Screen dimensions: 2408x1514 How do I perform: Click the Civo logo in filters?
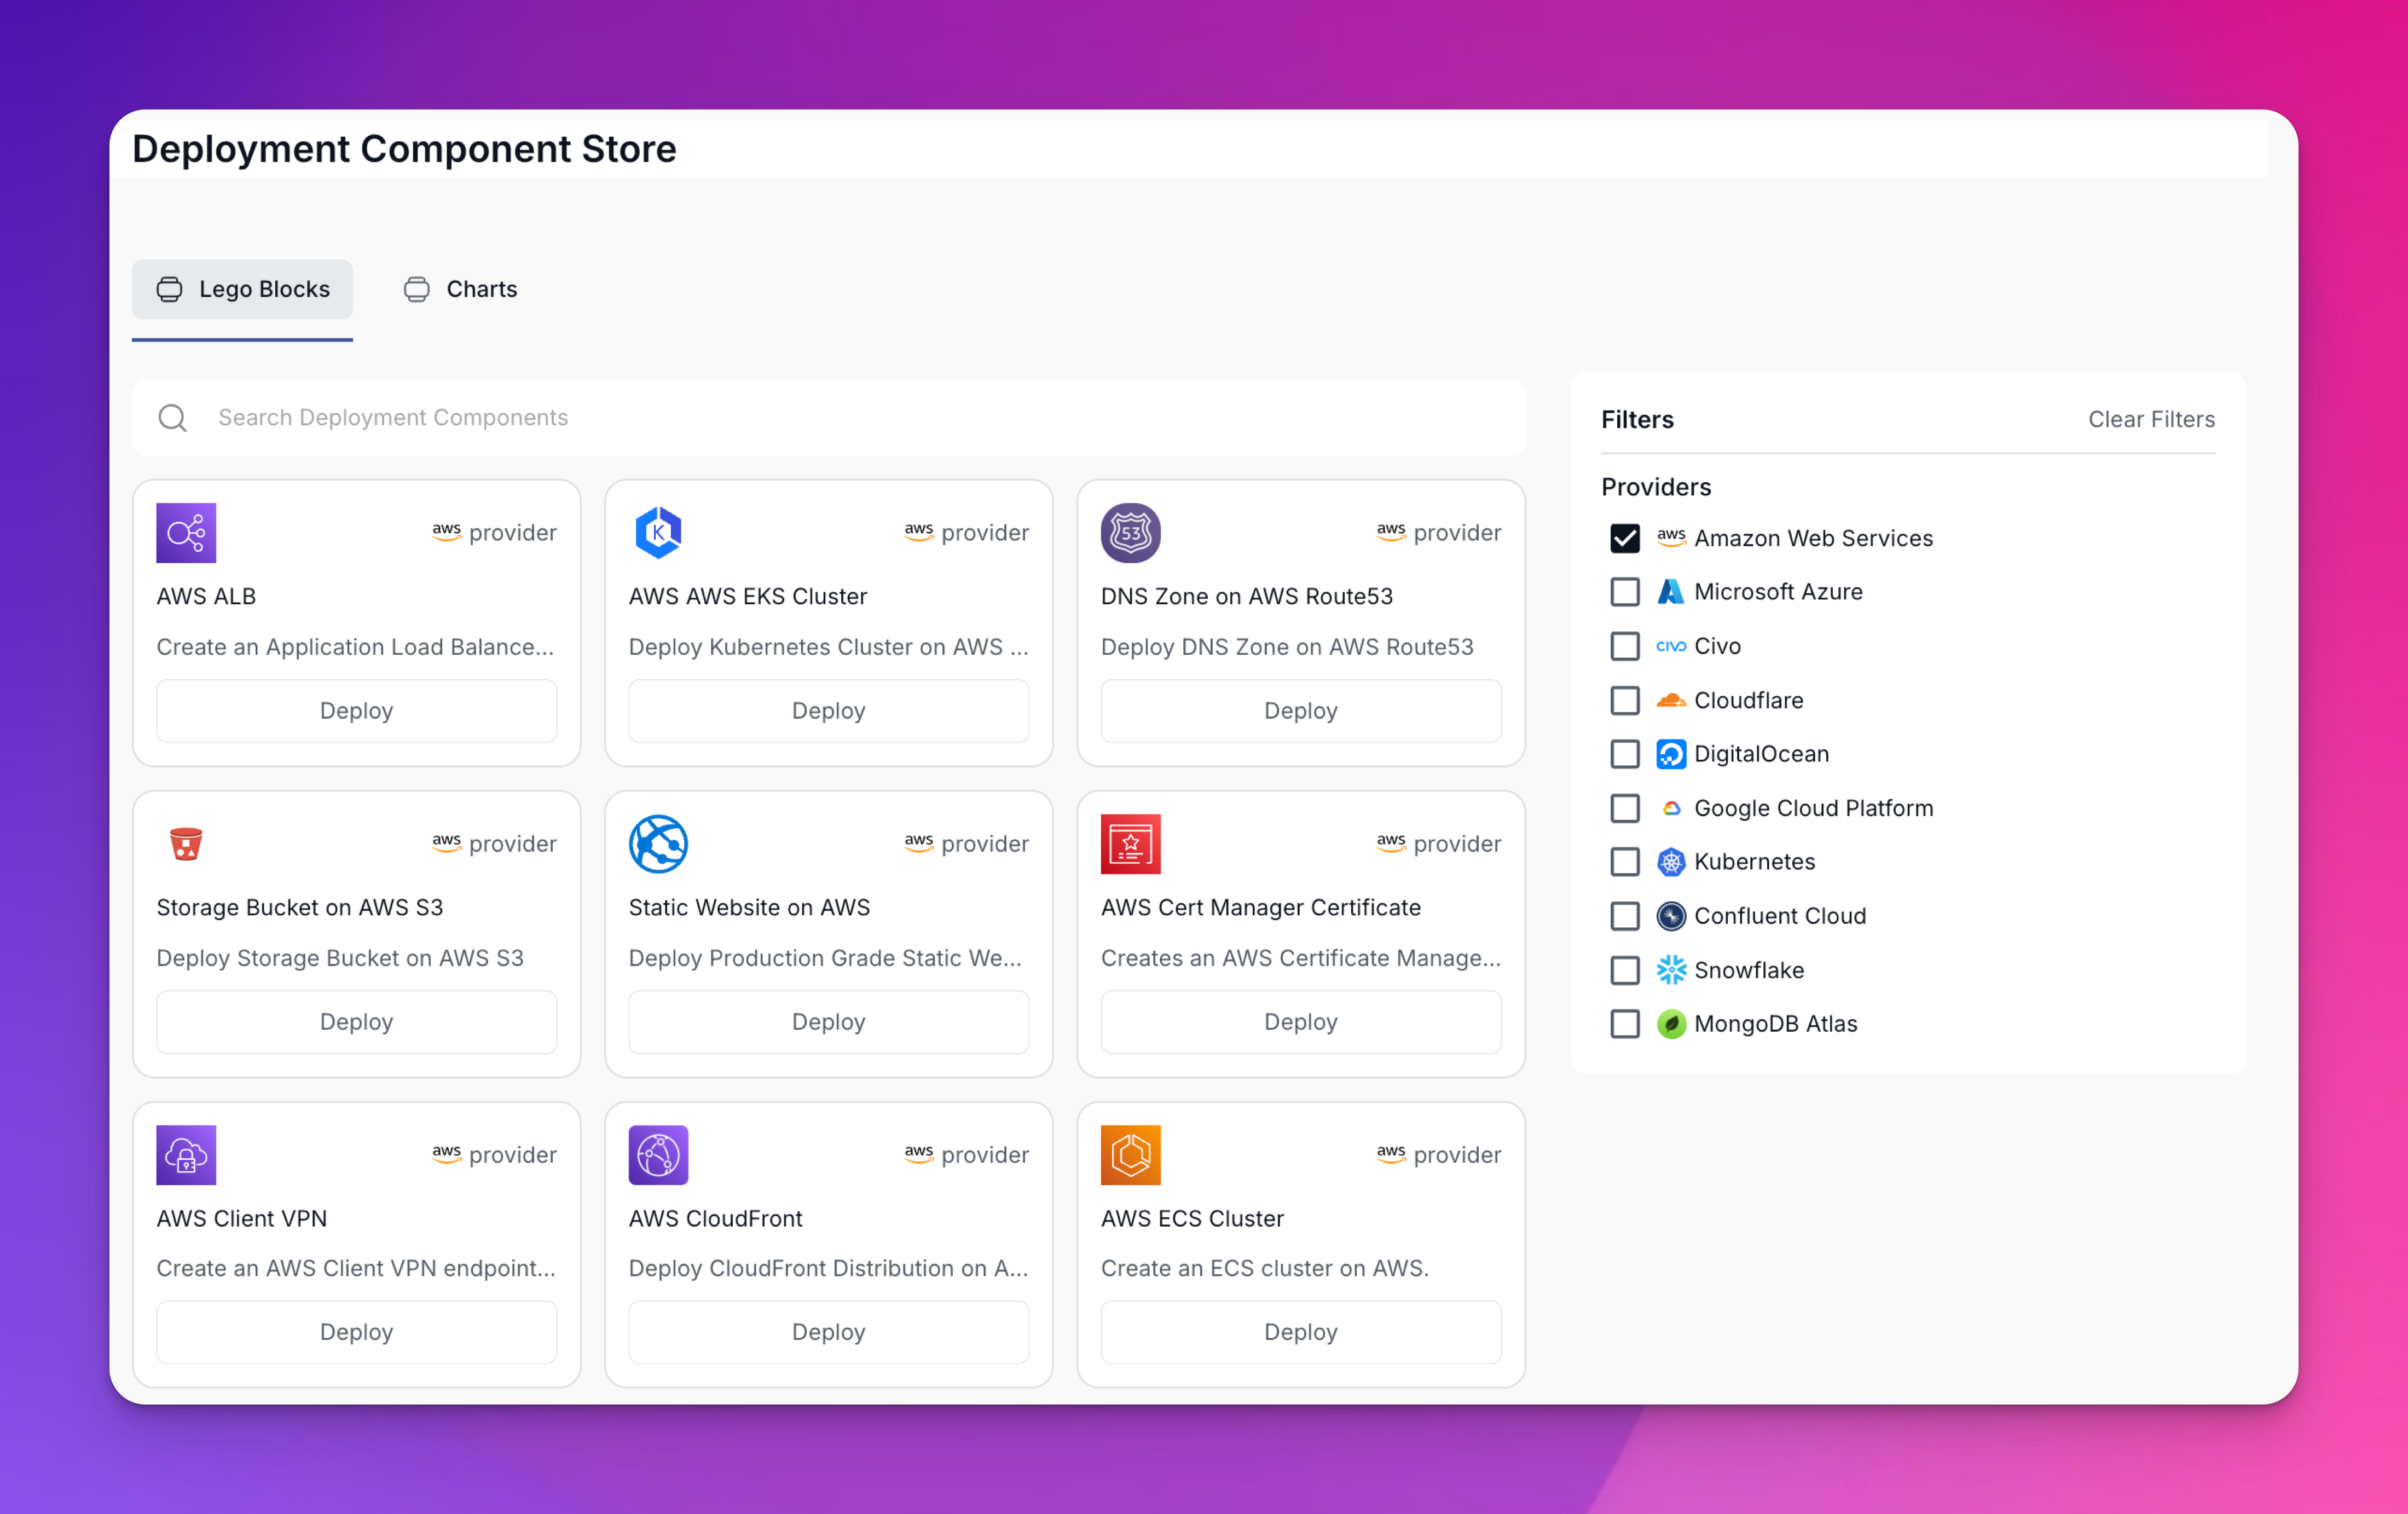(x=1670, y=646)
